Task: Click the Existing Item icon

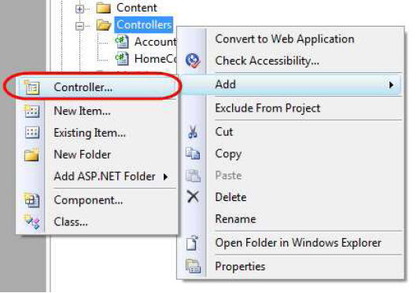Action: (32, 133)
